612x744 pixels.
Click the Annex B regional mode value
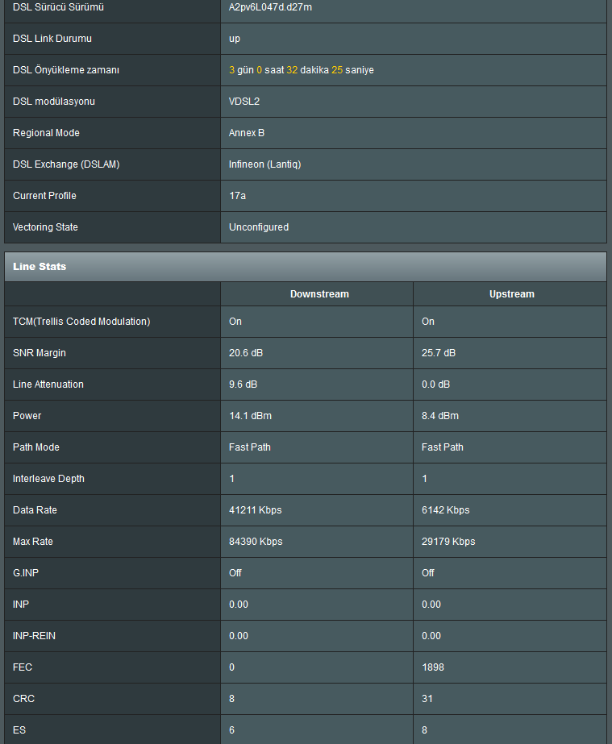(x=247, y=133)
